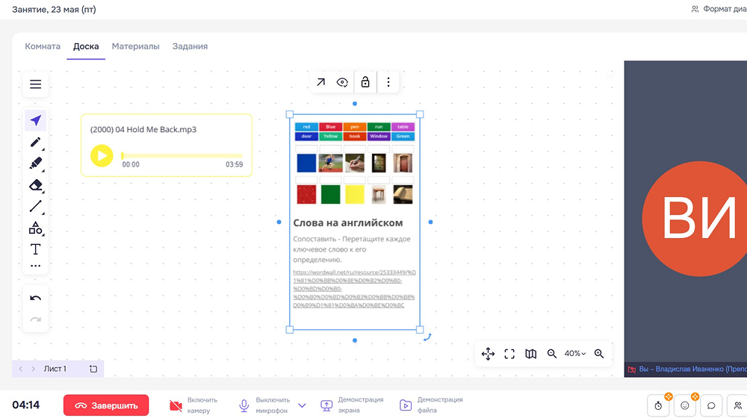The width and height of the screenshot is (747, 418).
Task: Open the Задания tab
Action: click(x=190, y=46)
